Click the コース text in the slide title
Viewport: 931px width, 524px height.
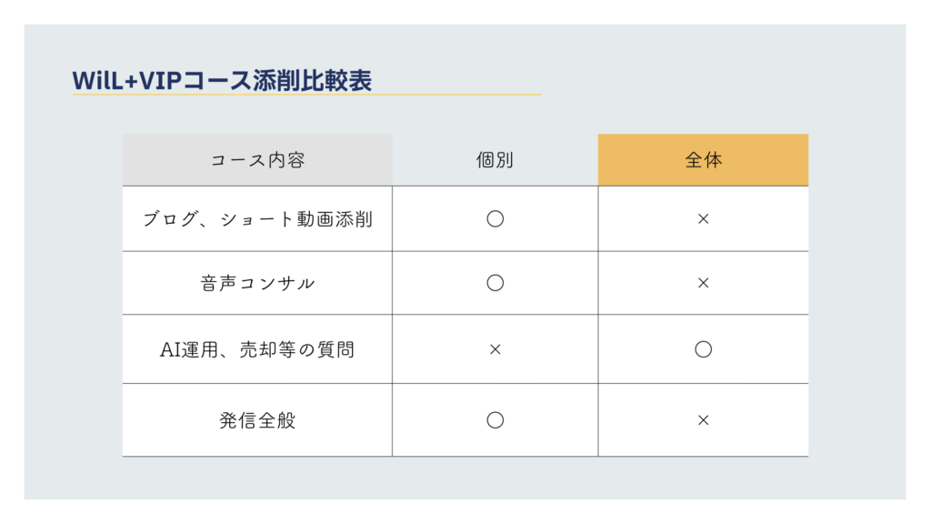click(214, 80)
